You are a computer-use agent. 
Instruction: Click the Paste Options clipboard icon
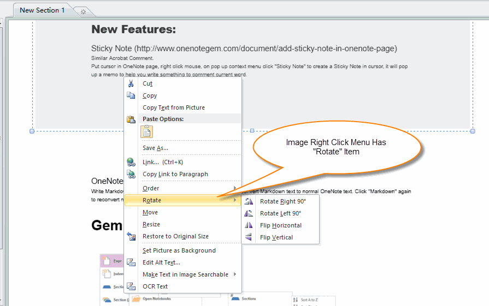tap(131, 119)
